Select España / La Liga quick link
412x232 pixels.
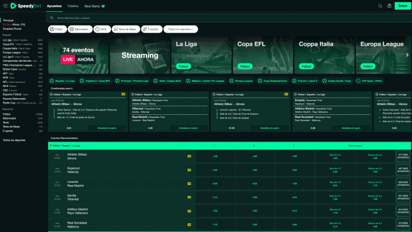coord(62,81)
